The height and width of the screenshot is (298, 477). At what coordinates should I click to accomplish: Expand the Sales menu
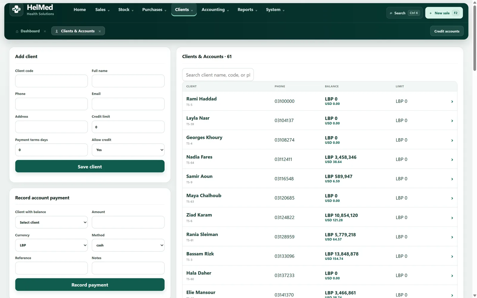pos(102,10)
